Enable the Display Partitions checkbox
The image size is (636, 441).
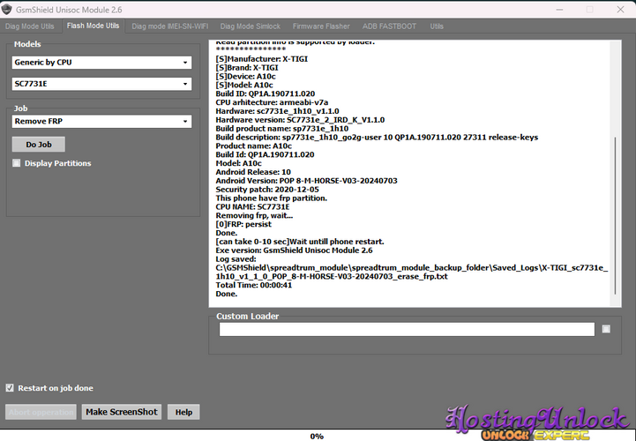17,163
